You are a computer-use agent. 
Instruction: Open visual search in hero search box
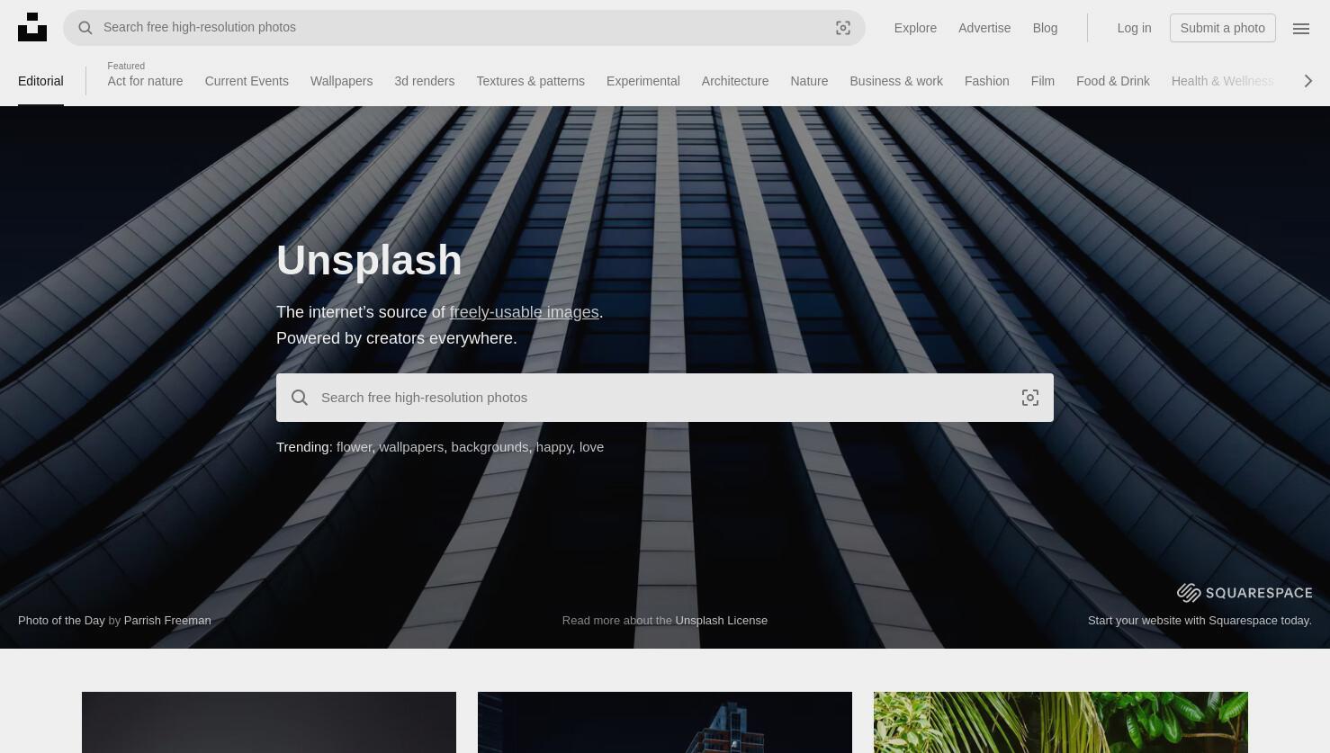tap(1030, 398)
